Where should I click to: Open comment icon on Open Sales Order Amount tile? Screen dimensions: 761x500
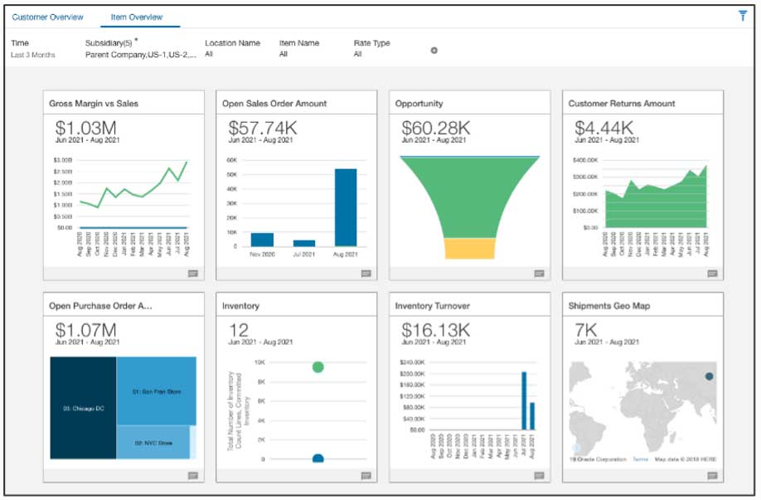(x=366, y=273)
